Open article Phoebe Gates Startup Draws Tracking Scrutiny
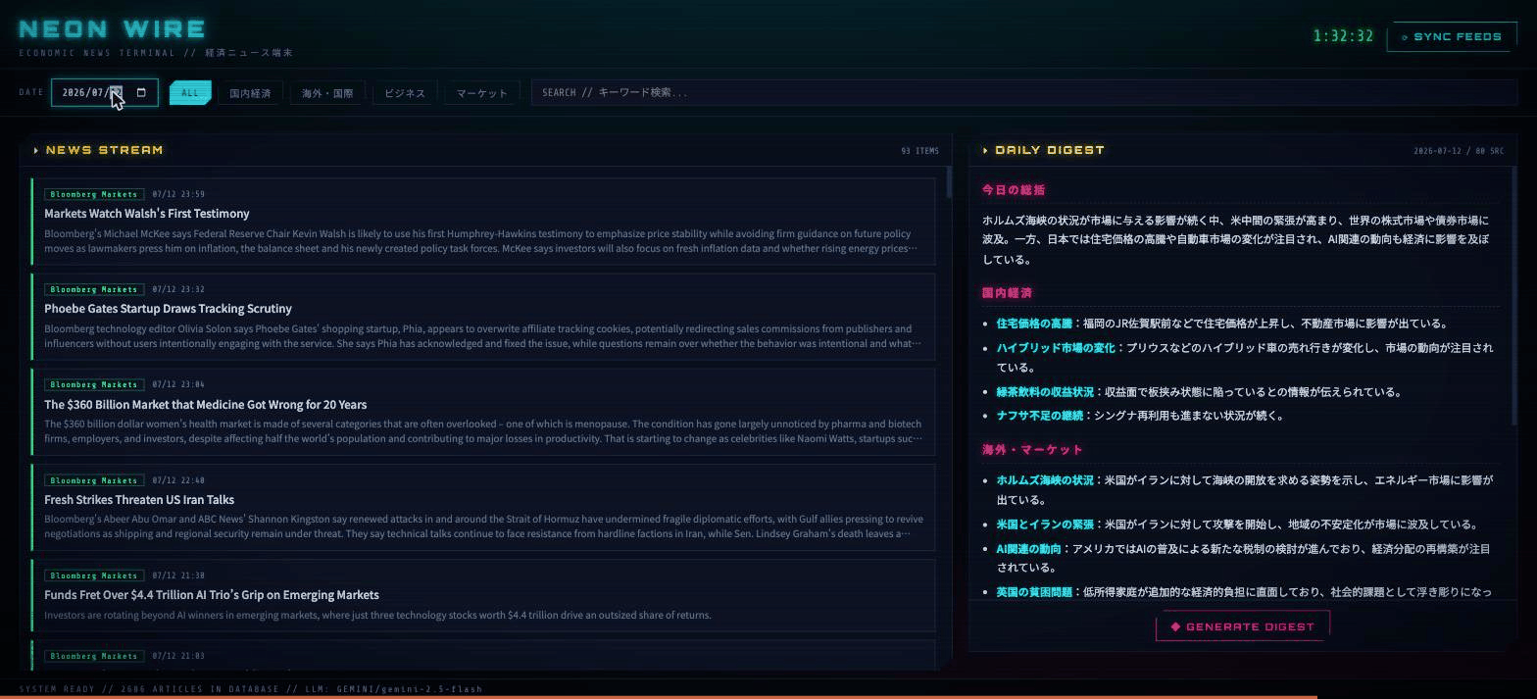The width and height of the screenshot is (1537, 699). click(168, 309)
